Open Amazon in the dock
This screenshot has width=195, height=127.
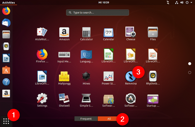[x=6, y=93]
